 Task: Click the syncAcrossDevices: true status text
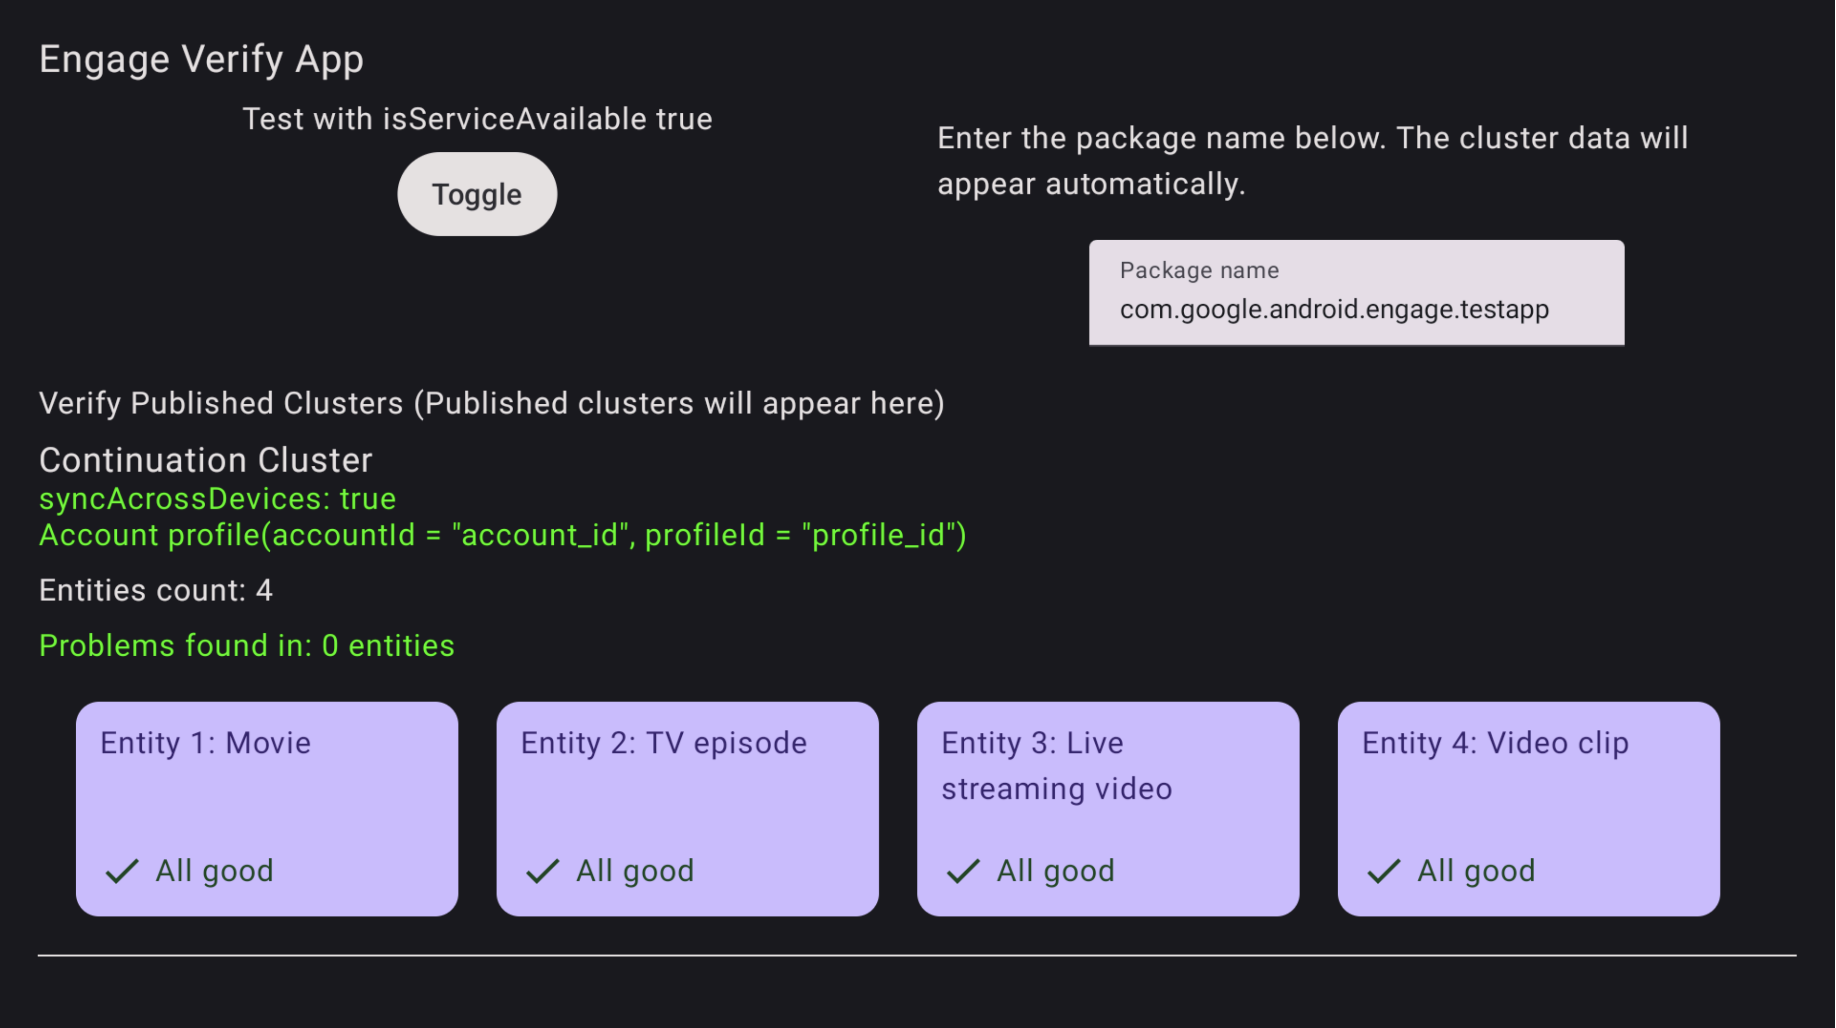tap(216, 499)
